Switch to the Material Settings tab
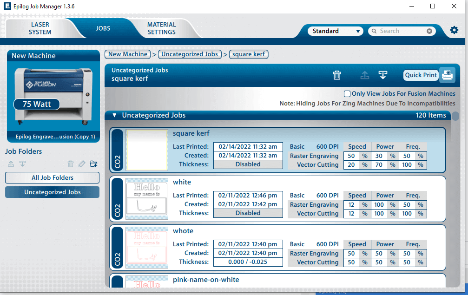Image resolution: width=468 pixels, height=295 pixels. point(161,28)
